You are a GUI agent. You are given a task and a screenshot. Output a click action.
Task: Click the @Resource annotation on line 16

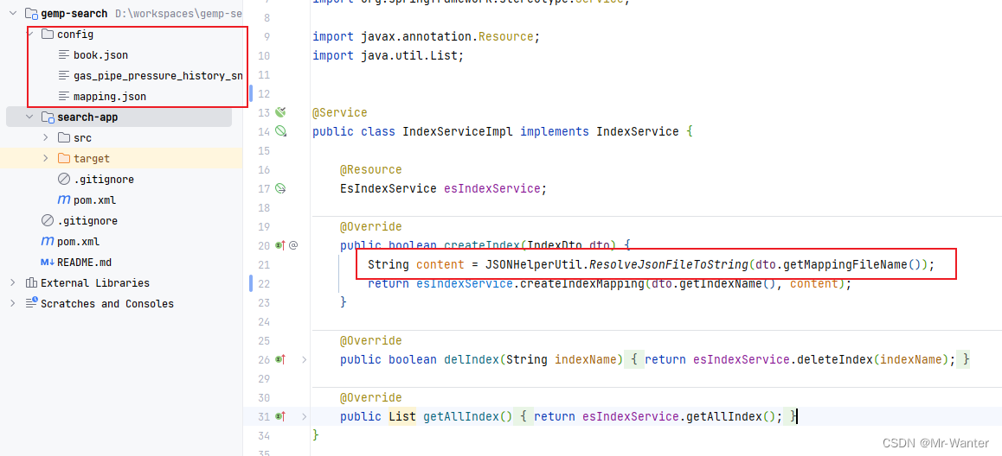coord(370,169)
